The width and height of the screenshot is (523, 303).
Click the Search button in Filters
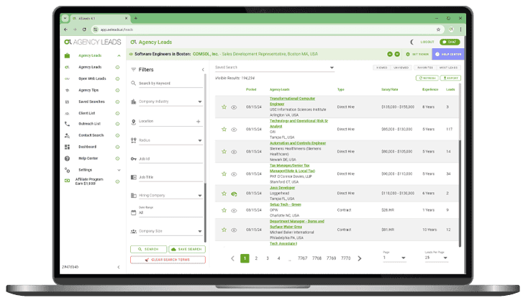pos(148,249)
